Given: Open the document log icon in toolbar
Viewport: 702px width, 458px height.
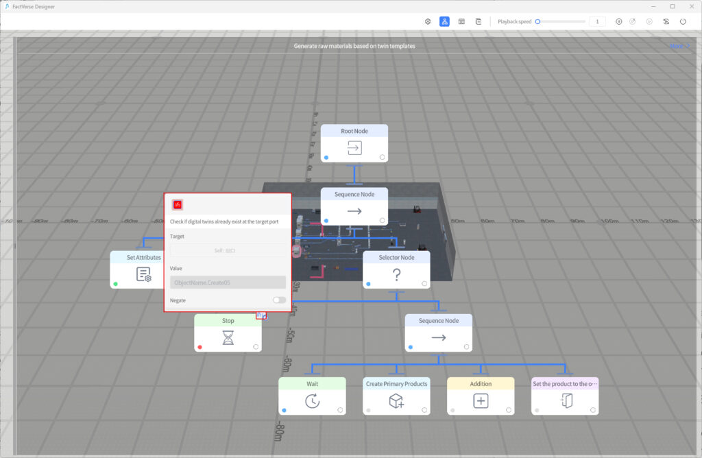Looking at the screenshot, I should pyautogui.click(x=479, y=21).
